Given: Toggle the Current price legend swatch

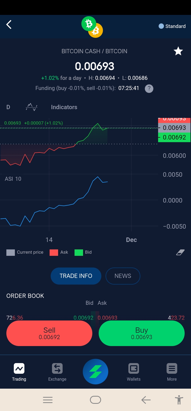Looking at the screenshot, I should click(11, 253).
